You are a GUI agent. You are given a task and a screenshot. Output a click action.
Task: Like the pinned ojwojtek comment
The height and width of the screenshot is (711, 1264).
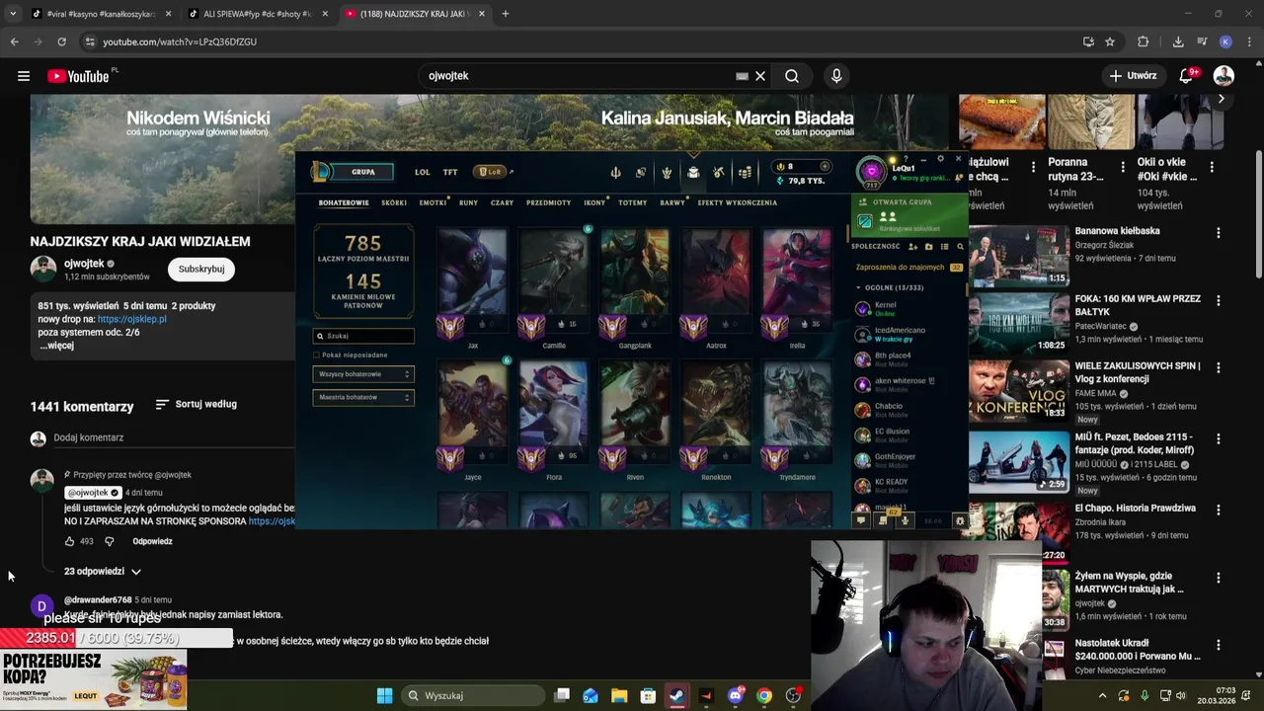[x=69, y=541]
